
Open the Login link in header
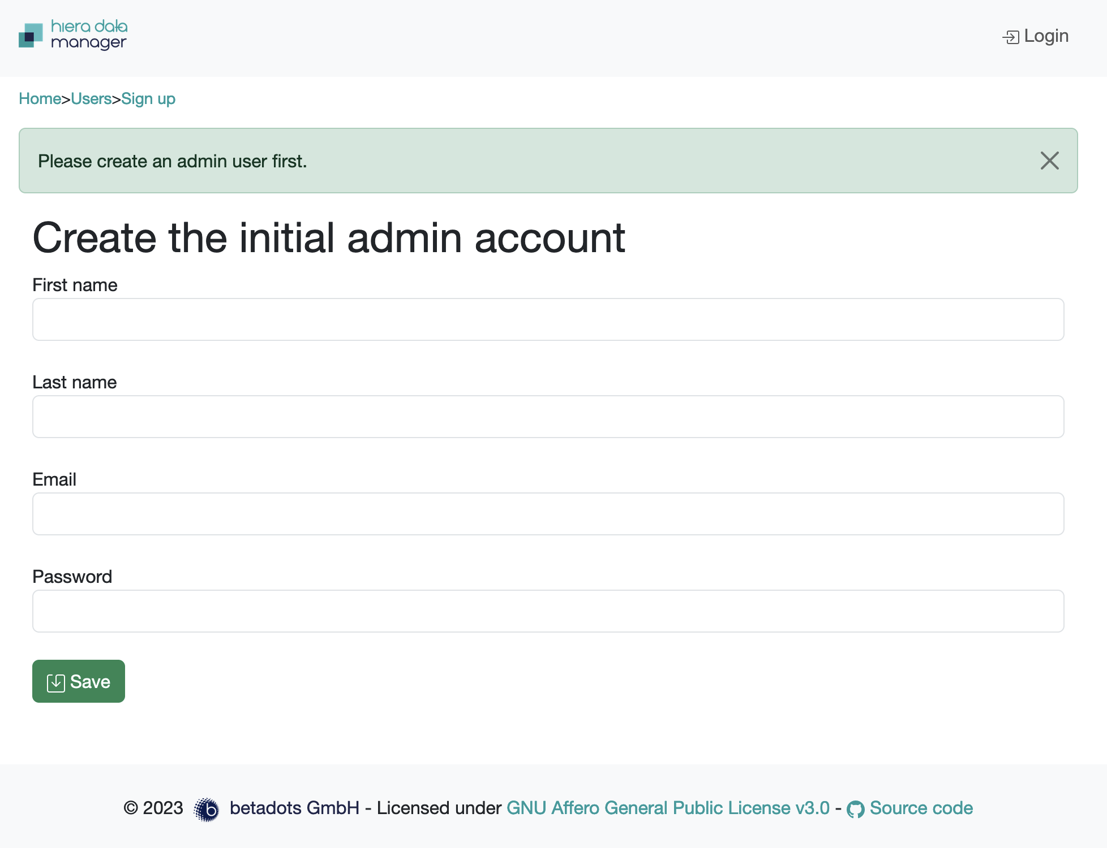[x=1035, y=36]
